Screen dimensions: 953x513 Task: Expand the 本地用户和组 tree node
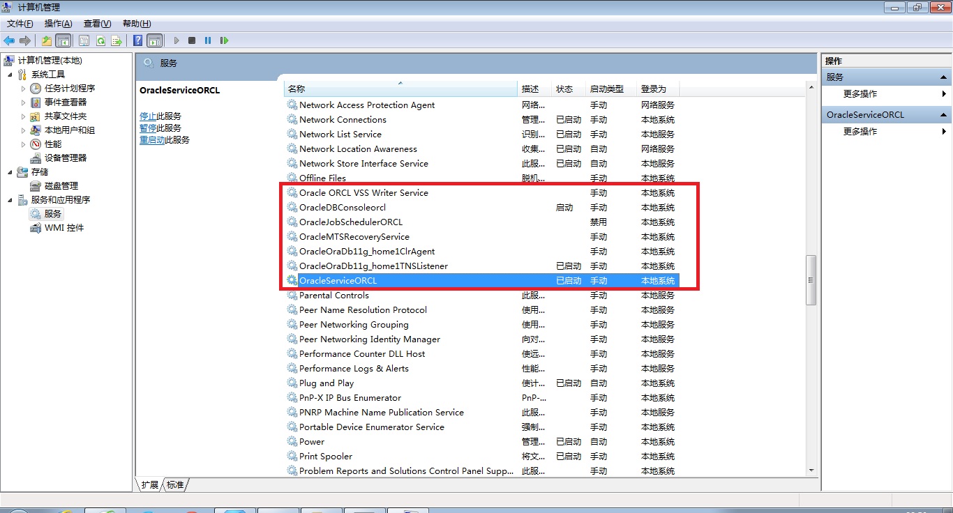coord(23,130)
